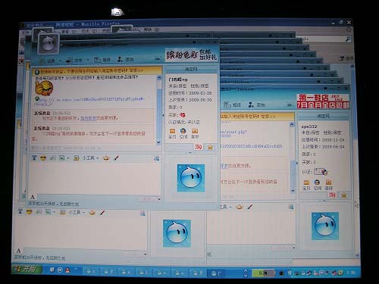Add contact with 添加 in zps332 window

point(257,105)
